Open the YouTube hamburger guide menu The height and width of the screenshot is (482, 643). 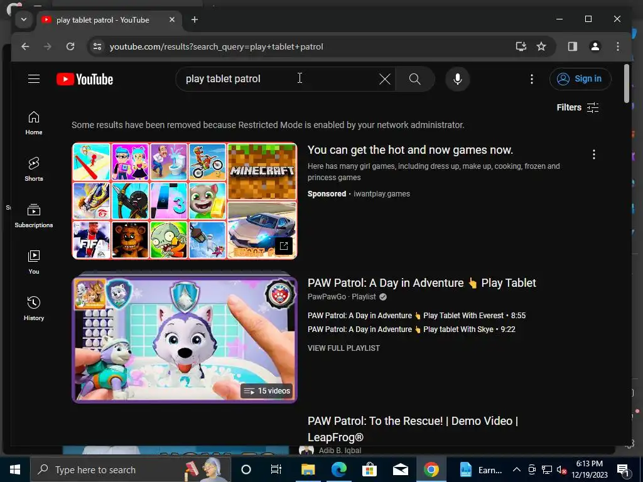(34, 78)
